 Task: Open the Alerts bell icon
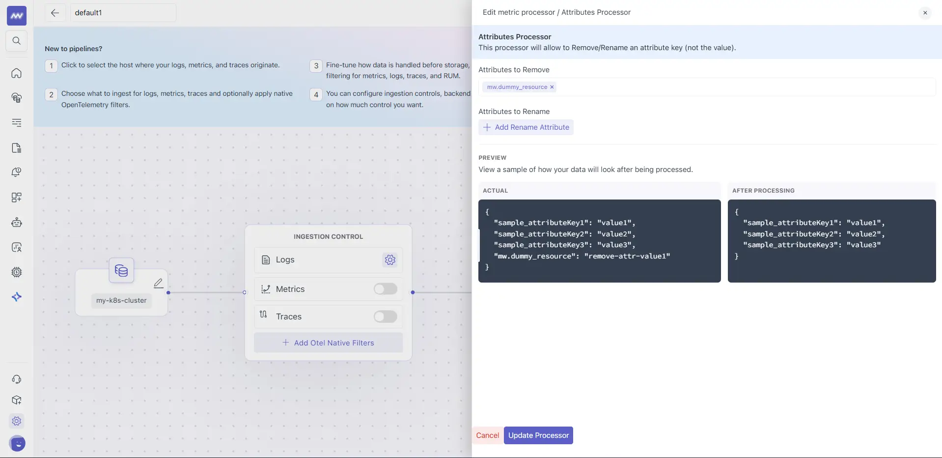(x=16, y=172)
